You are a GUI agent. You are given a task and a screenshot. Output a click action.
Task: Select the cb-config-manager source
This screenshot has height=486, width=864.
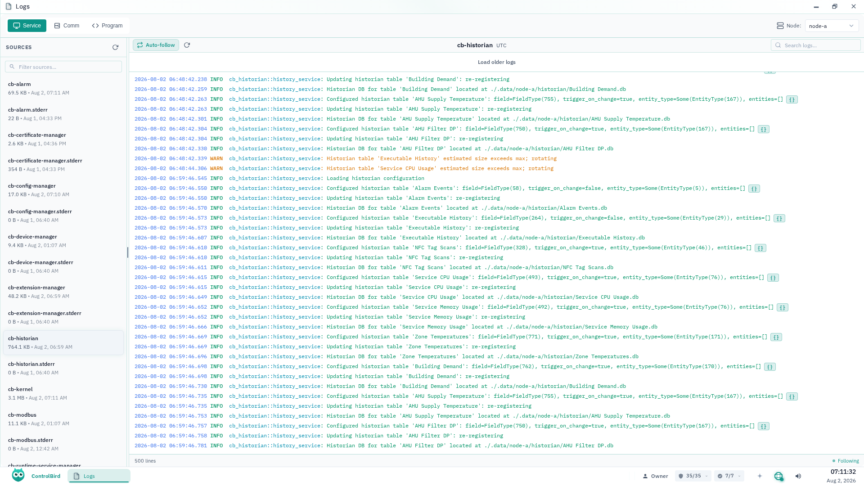[63, 190]
